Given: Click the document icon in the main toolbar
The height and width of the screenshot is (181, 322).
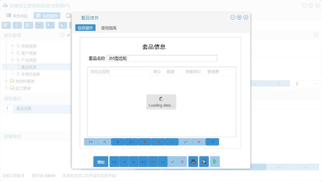Looking at the screenshot, I should point(28,25).
